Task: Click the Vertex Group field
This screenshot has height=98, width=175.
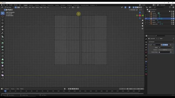Action: click(x=164, y=52)
